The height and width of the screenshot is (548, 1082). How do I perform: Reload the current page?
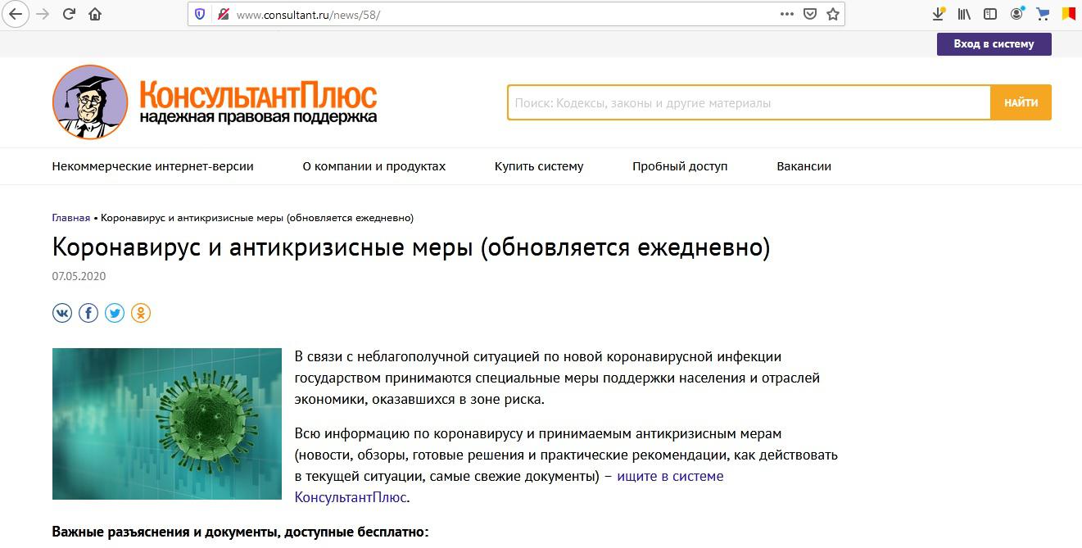70,14
